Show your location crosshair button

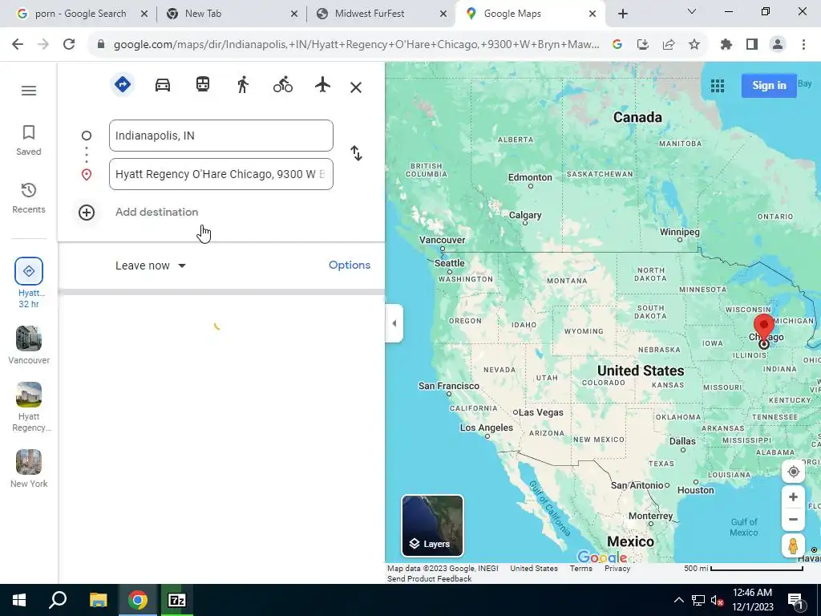pyautogui.click(x=793, y=472)
